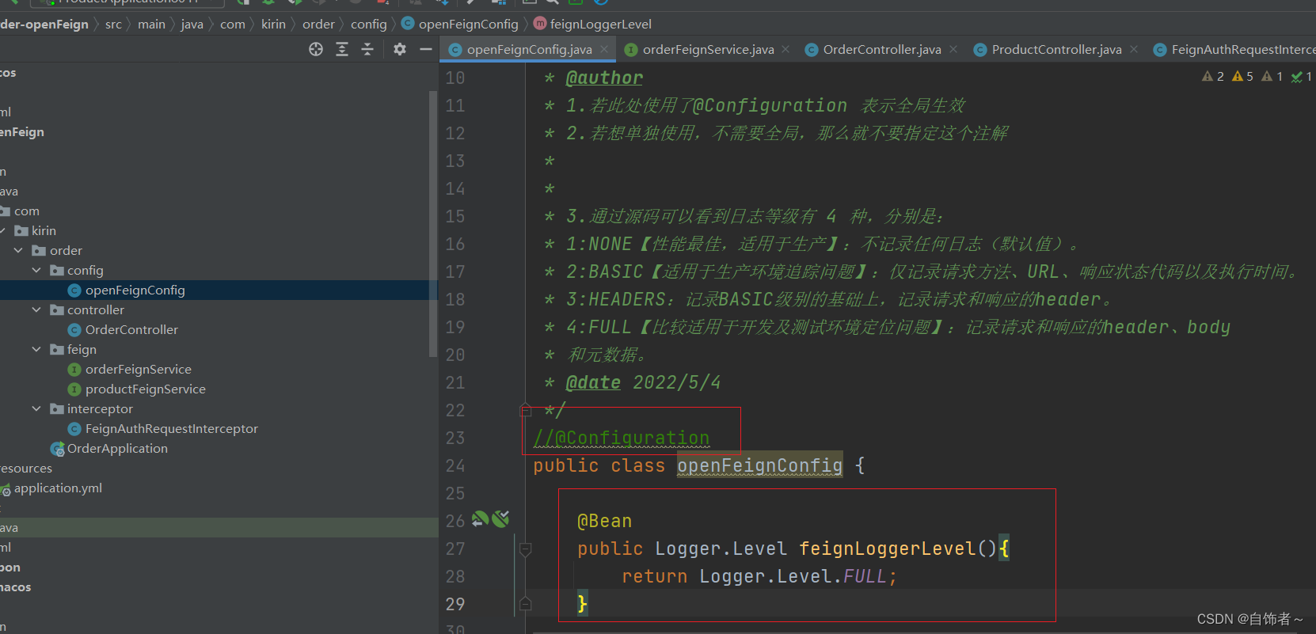This screenshot has width=1316, height=634.
Task: Close the orderFeignService.java tab
Action: (785, 49)
